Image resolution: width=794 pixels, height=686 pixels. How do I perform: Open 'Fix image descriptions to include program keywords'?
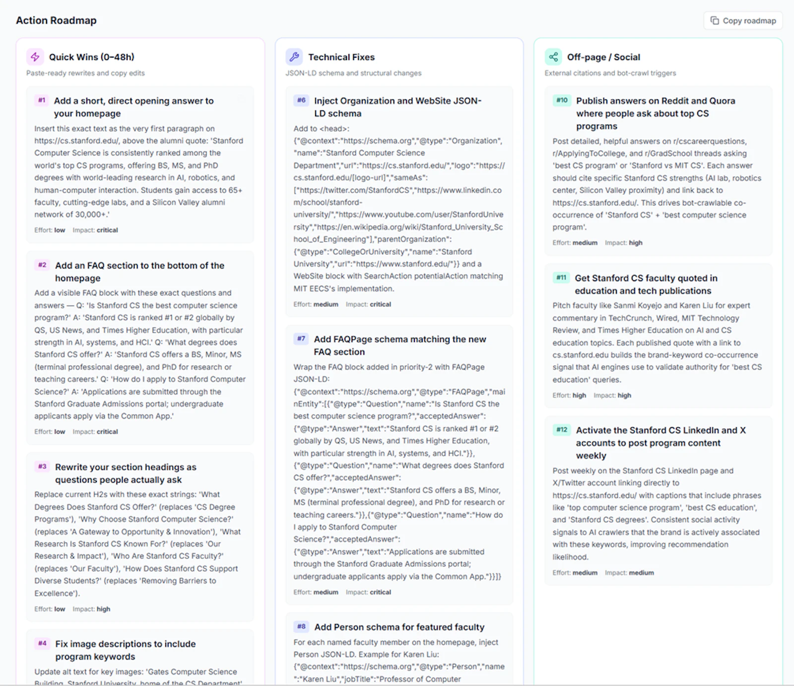pyautogui.click(x=126, y=650)
